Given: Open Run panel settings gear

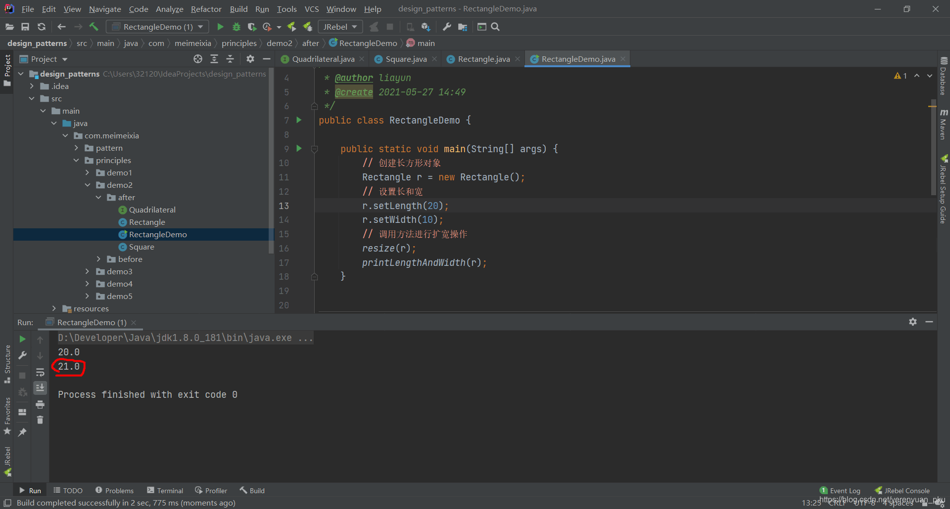Looking at the screenshot, I should (913, 322).
